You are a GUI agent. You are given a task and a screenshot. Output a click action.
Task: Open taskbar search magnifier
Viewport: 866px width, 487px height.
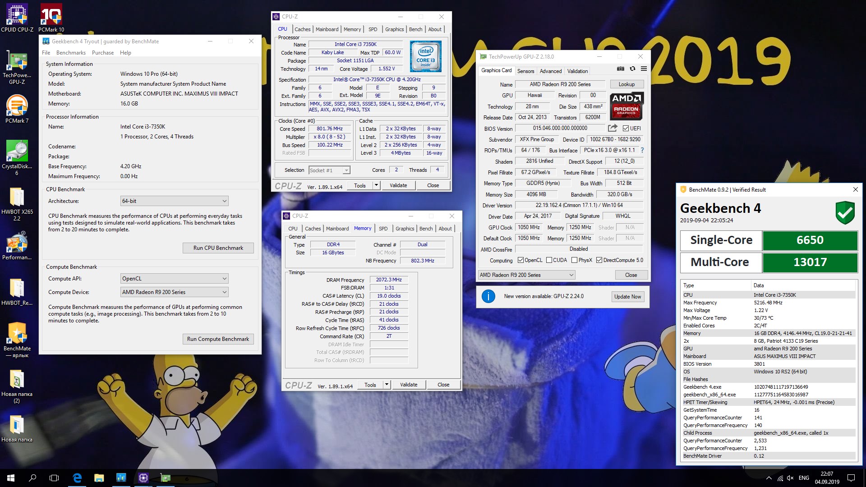32,478
